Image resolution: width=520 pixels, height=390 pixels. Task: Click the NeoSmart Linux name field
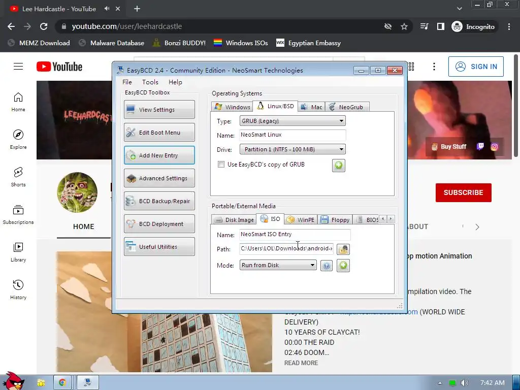coord(292,135)
